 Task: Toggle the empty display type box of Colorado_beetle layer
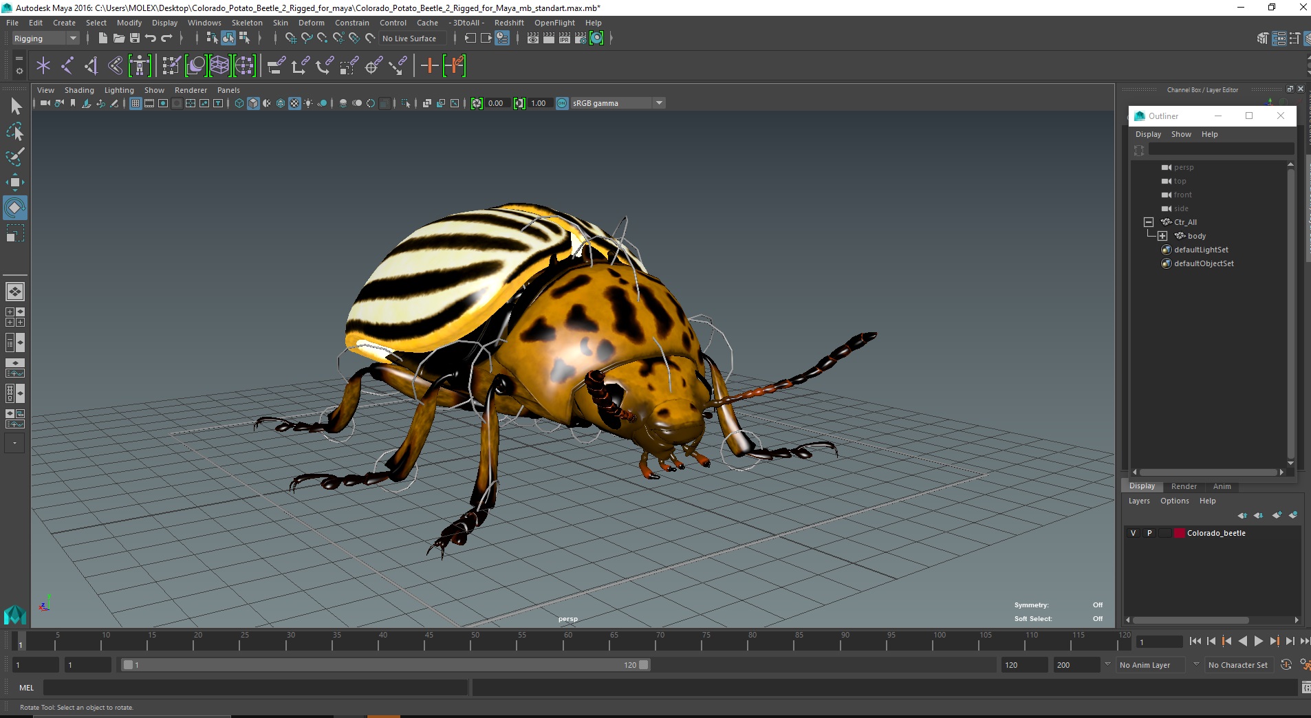(1164, 533)
